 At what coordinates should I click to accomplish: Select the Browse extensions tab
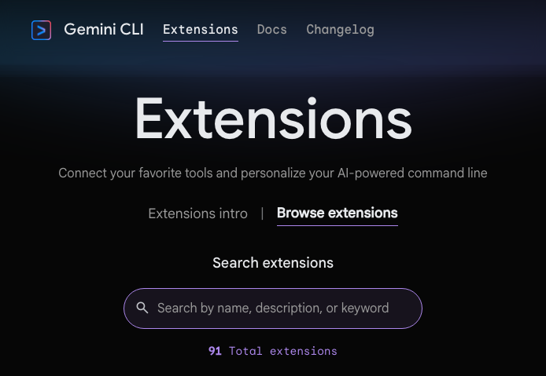point(337,214)
